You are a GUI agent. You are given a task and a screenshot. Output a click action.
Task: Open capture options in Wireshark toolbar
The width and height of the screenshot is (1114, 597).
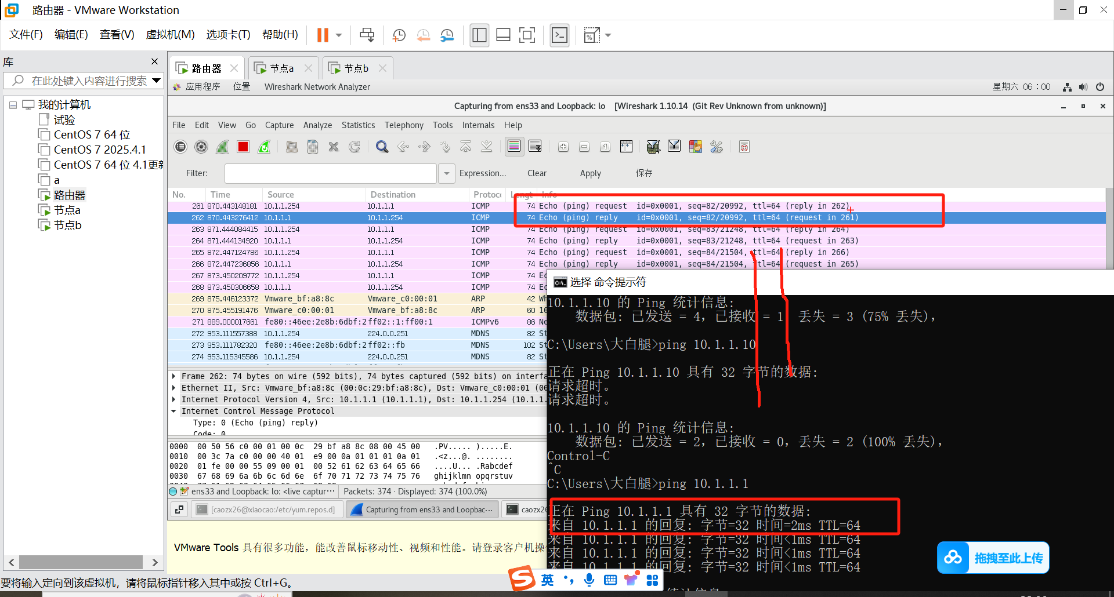pyautogui.click(x=201, y=147)
